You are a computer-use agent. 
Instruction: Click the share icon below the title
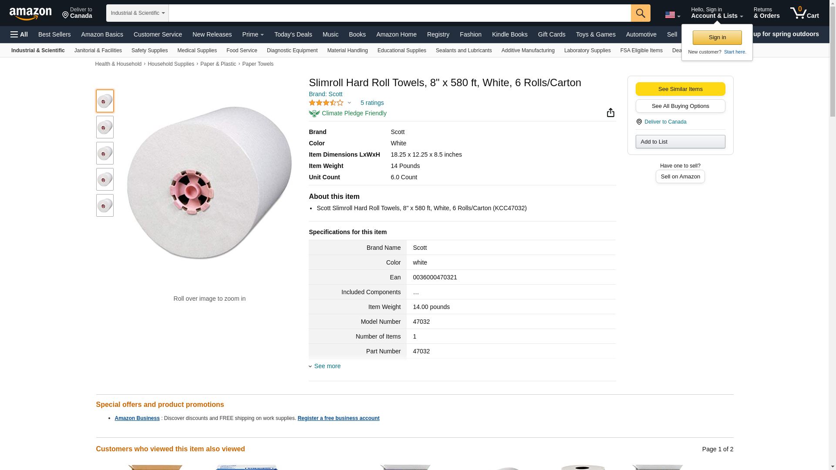tap(610, 113)
